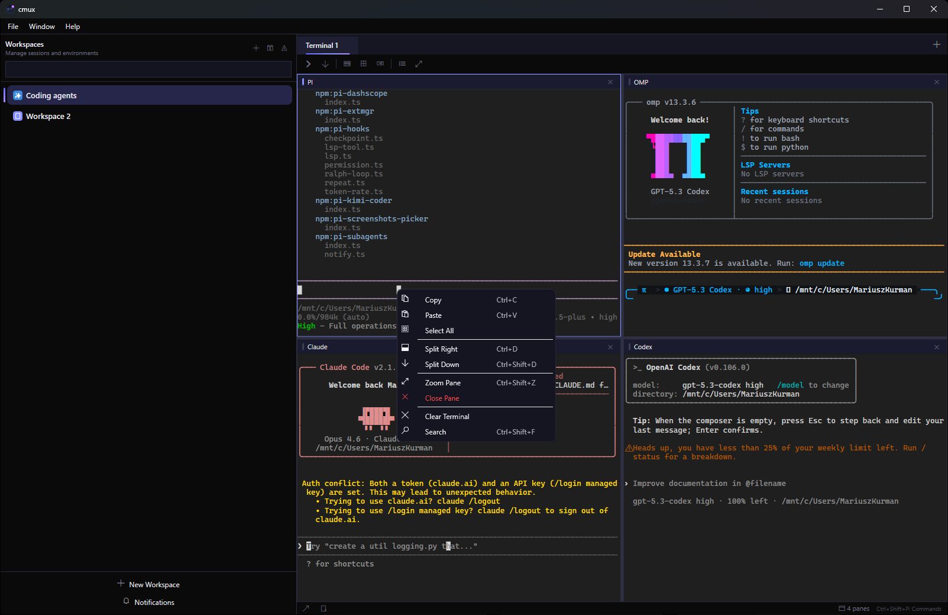This screenshot has width=948, height=615.
Task: Click the arrow-in-box icon in terminal toolbar
Action: [380, 63]
